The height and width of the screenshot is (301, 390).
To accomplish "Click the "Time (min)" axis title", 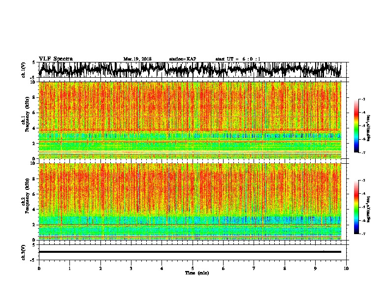I will [x=197, y=273].
